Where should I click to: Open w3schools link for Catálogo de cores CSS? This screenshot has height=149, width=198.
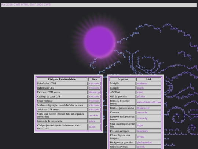tap(94, 96)
